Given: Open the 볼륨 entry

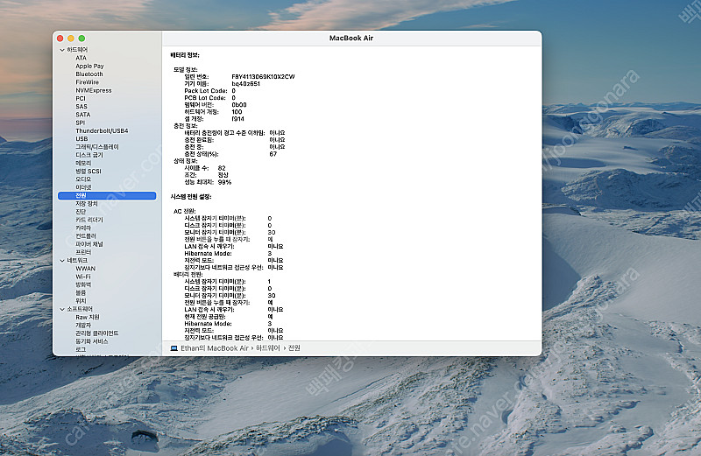Looking at the screenshot, I should [x=81, y=293].
